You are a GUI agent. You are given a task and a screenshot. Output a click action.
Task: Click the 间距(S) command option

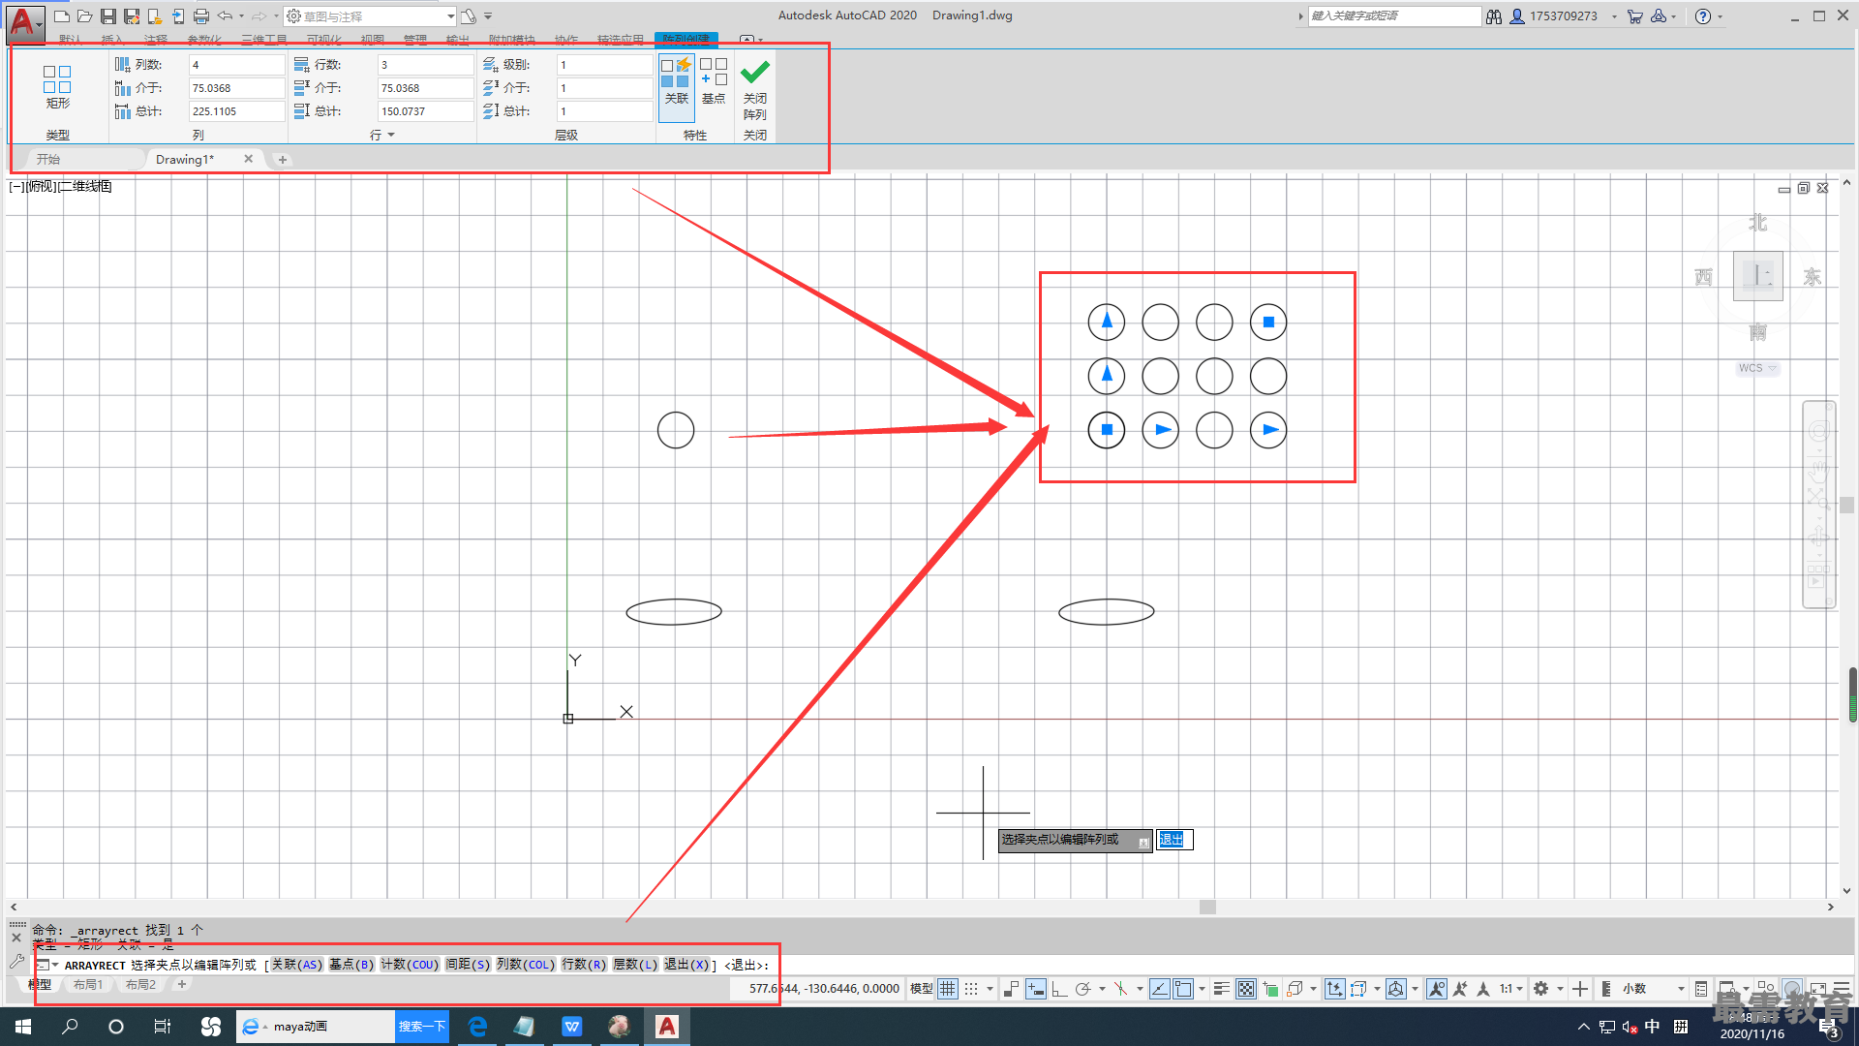coord(468,965)
